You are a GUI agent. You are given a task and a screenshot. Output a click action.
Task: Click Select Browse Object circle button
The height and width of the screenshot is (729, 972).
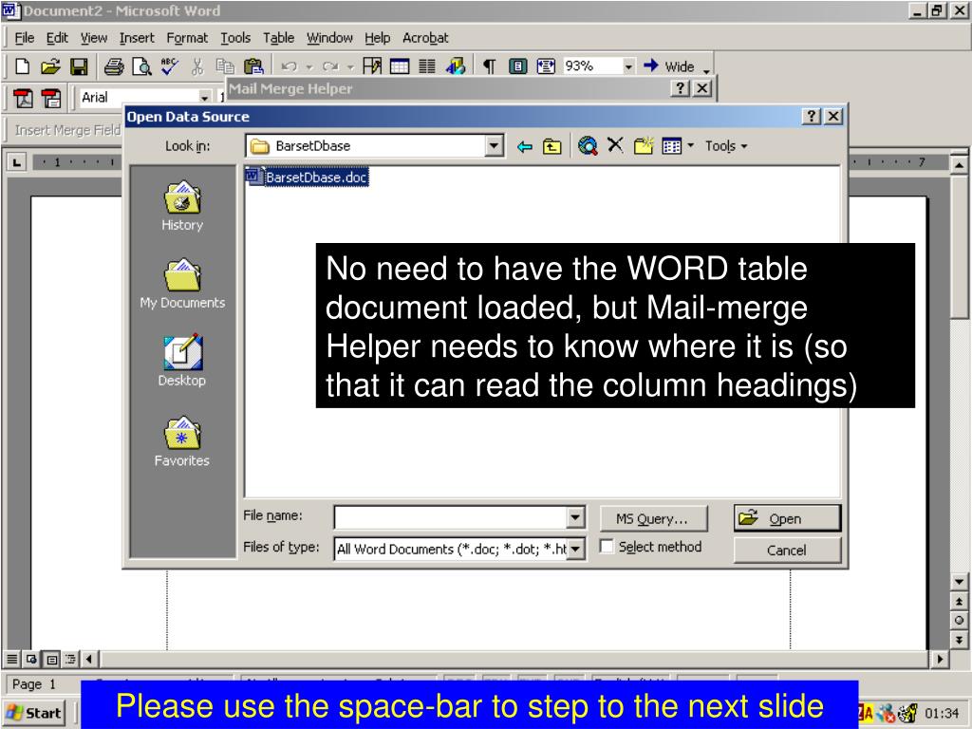(959, 620)
